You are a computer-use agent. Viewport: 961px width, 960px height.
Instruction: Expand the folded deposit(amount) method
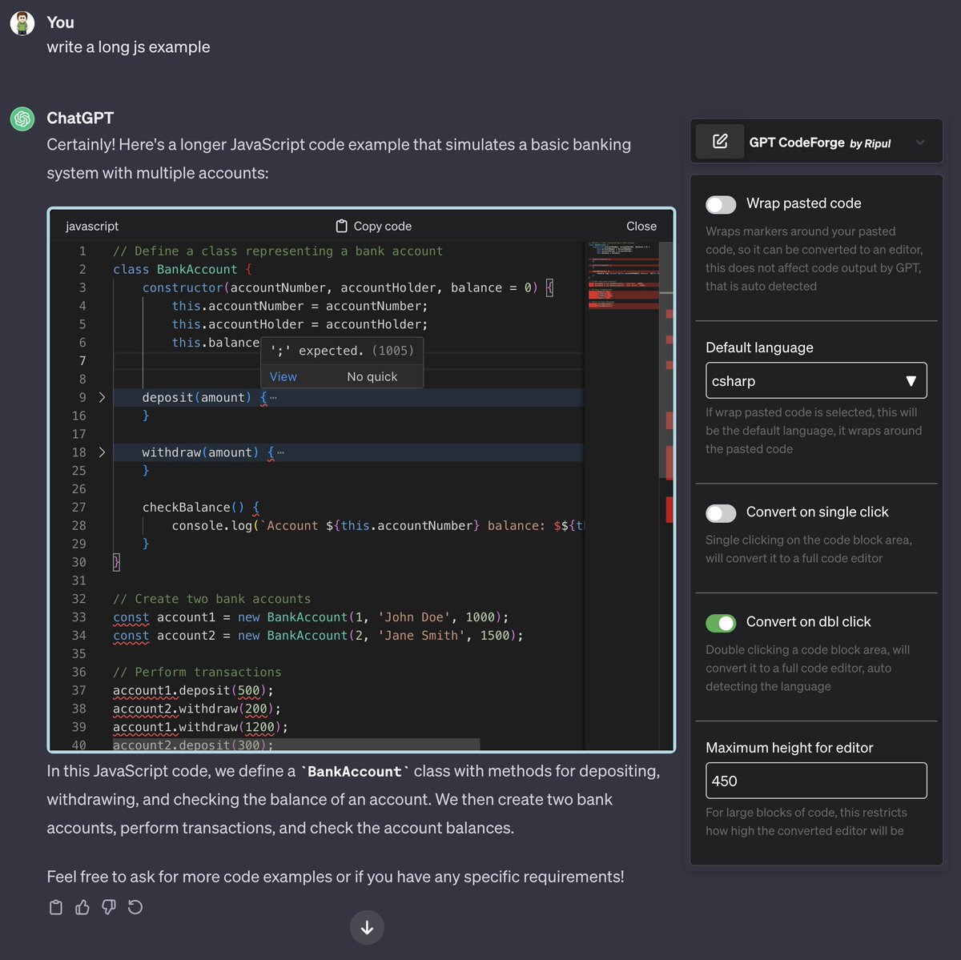(x=102, y=397)
